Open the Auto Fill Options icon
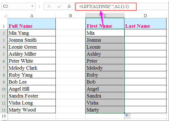Viewport: 169px width, 121px height. [x=127, y=116]
